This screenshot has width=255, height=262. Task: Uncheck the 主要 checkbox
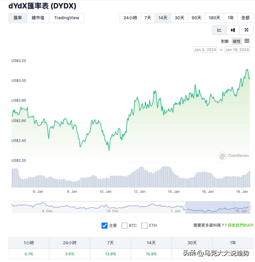coord(104,225)
